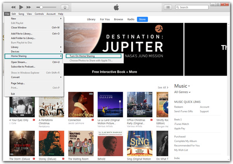The image size is (233, 164).
Task: Open the La La Land album cover
Action: point(110,104)
